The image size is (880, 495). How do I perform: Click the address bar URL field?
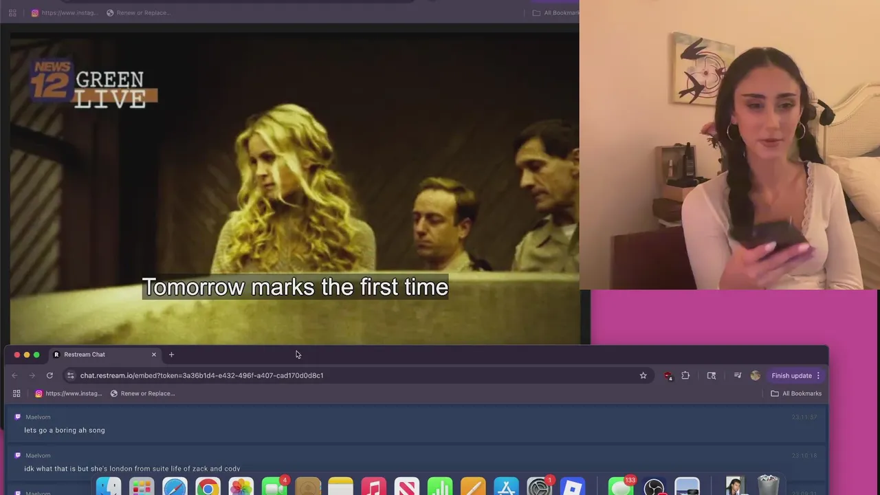(357, 375)
